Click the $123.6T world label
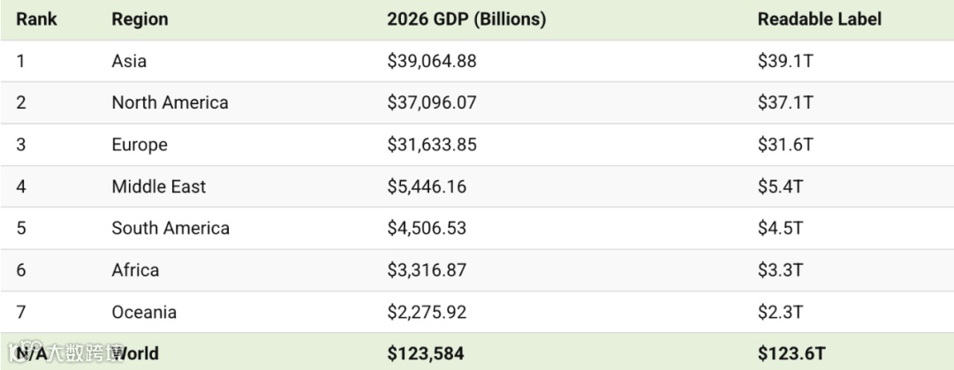The image size is (954, 370). (x=791, y=354)
